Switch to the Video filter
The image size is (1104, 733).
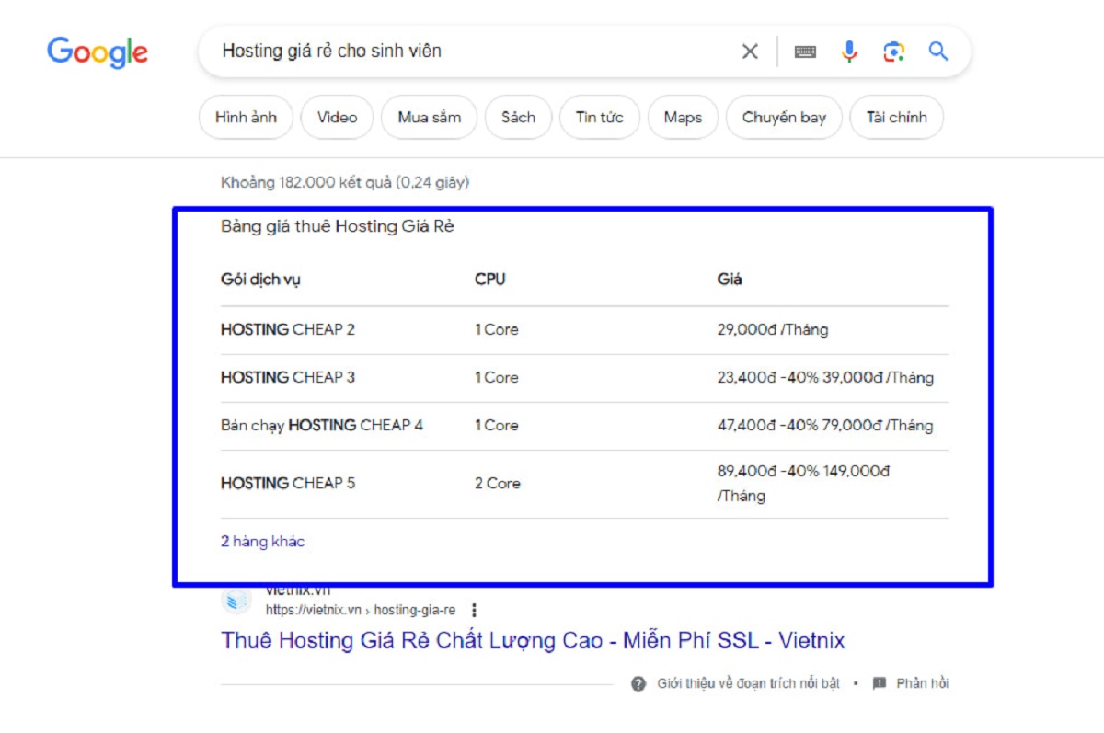(337, 118)
